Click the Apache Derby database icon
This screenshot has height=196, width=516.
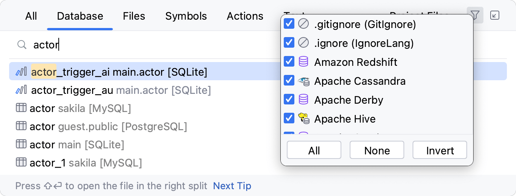(x=303, y=100)
